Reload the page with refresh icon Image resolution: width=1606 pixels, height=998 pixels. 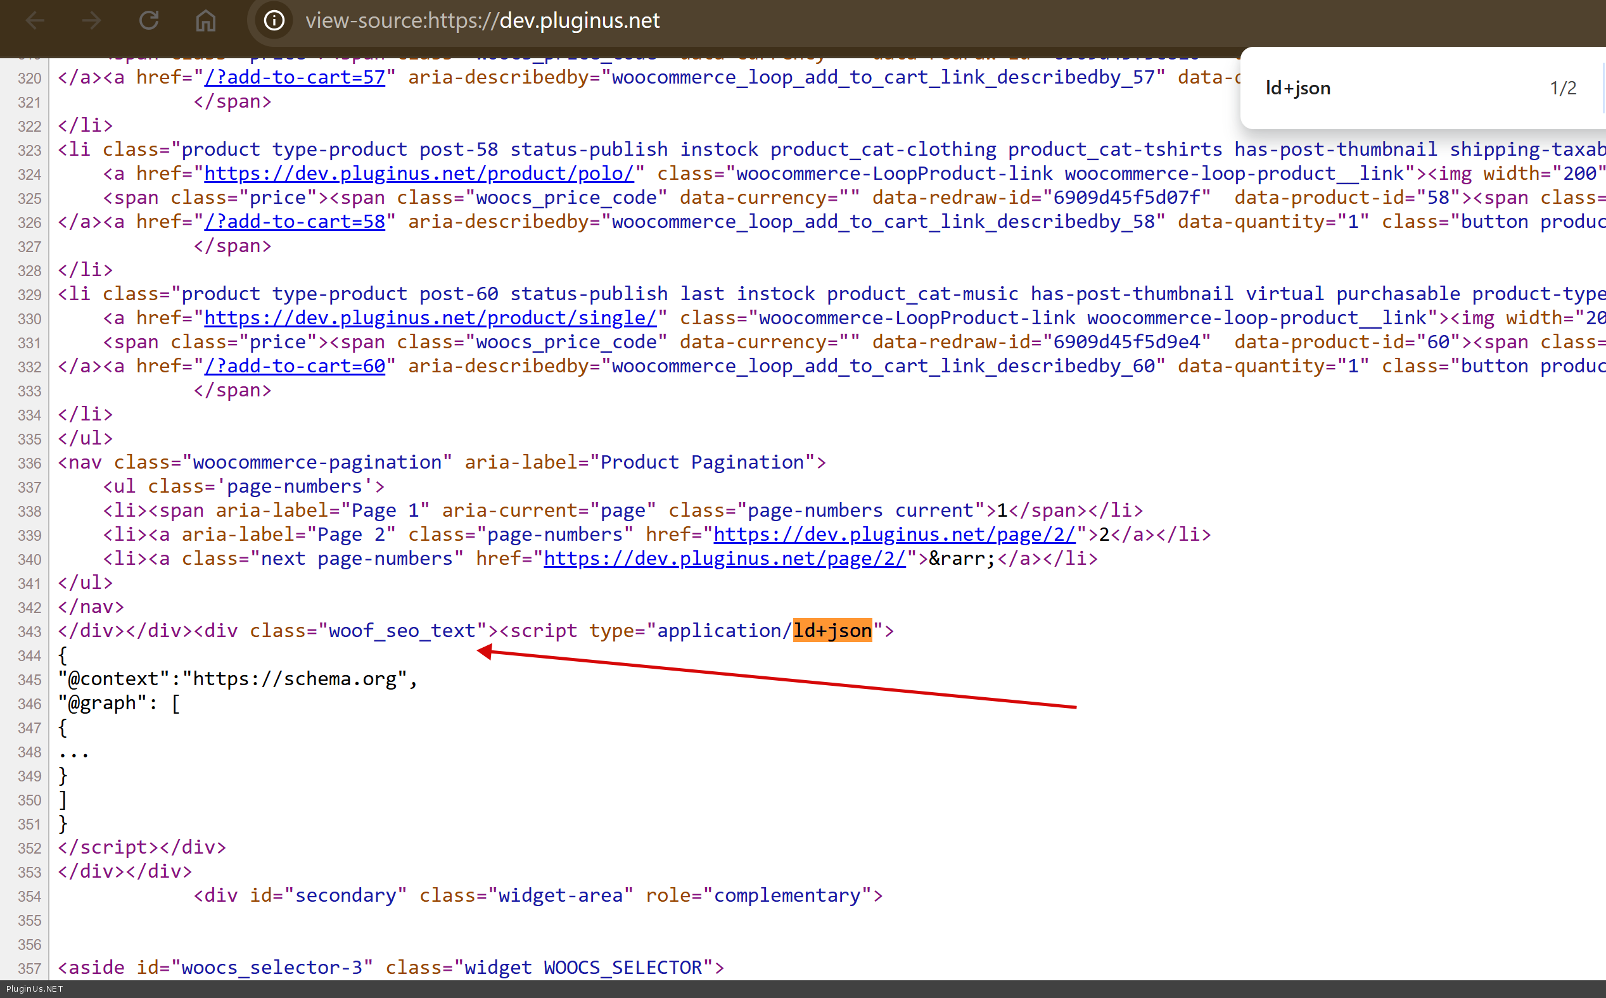click(x=149, y=20)
